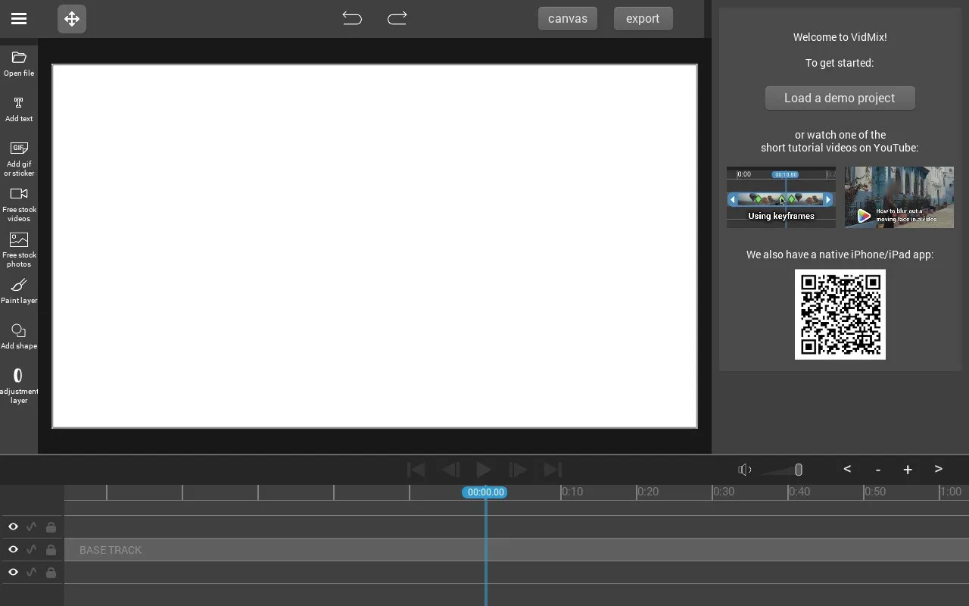Browse Free stock videos
Viewport: 969px width, 606px height.
19,205
